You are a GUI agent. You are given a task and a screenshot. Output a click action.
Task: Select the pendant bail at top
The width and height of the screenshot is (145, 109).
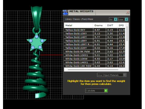(37, 18)
